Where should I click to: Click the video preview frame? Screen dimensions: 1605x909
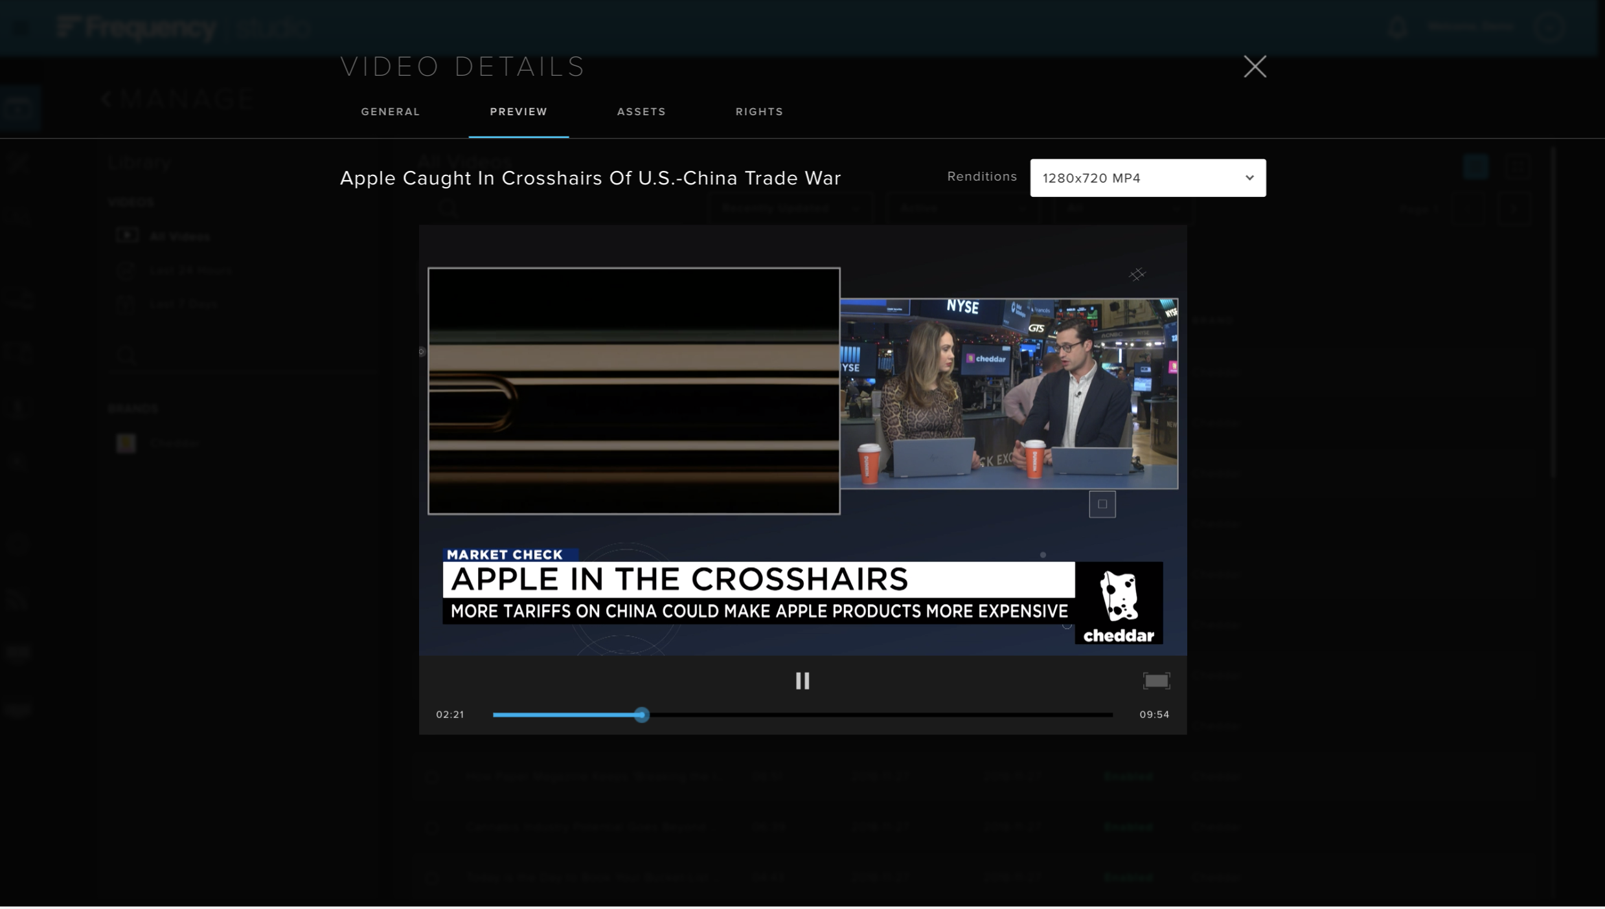pos(802,440)
